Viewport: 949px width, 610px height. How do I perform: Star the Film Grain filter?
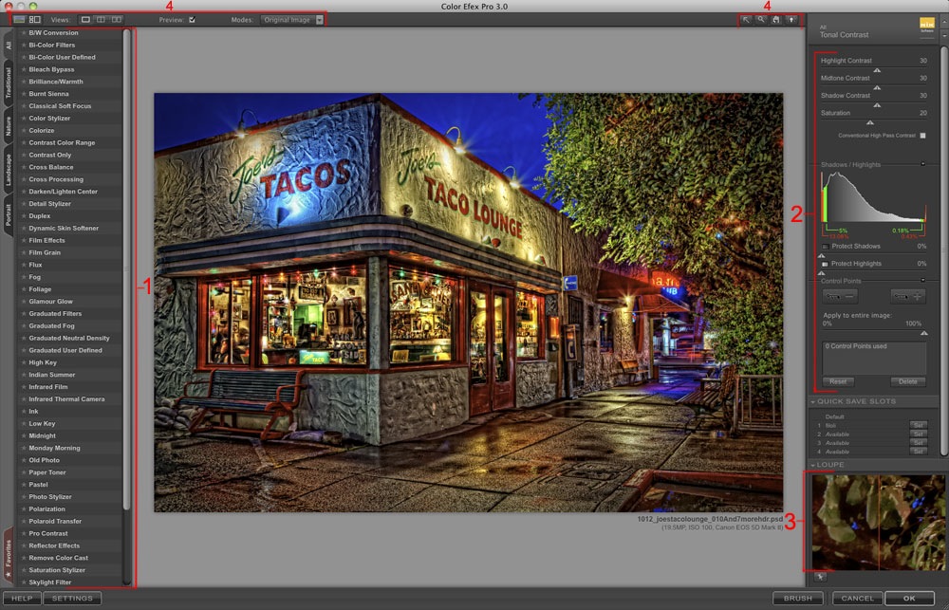coord(24,252)
